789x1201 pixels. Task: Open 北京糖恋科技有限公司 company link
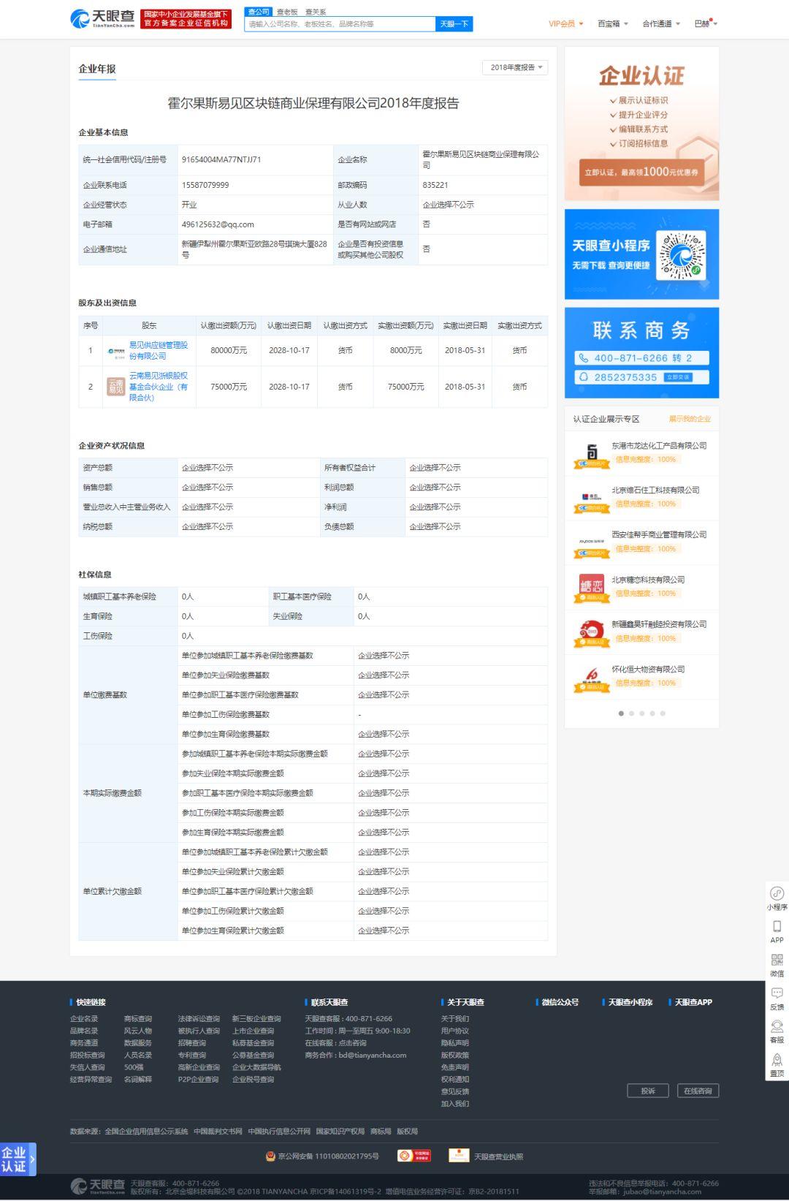(648, 580)
